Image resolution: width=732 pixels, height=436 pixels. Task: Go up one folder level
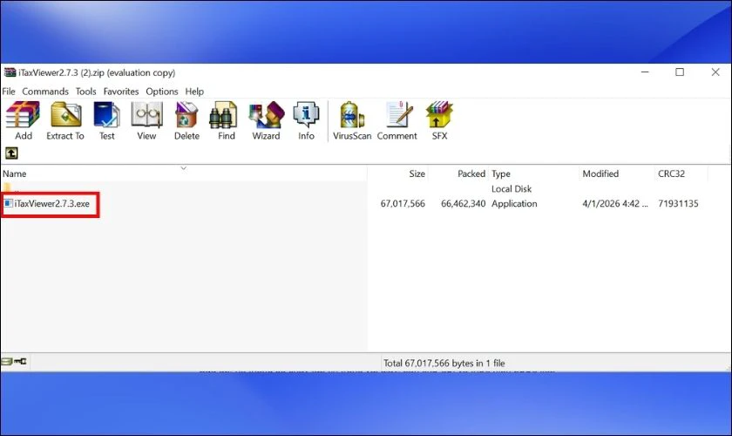click(x=11, y=153)
